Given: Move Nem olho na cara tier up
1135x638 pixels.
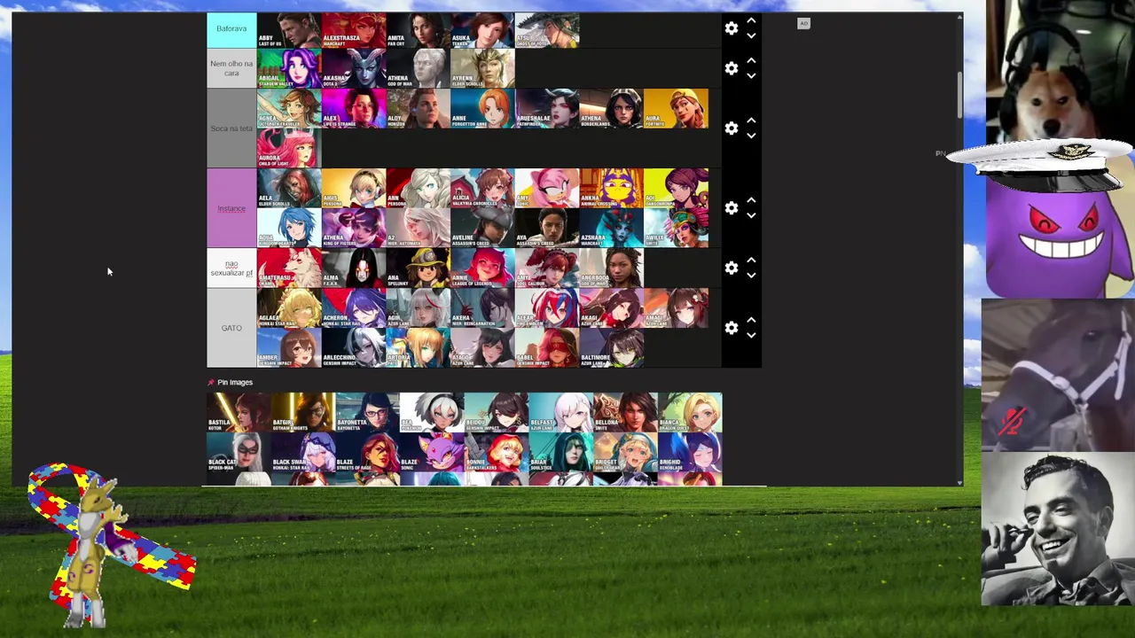Looking at the screenshot, I should tap(751, 60).
